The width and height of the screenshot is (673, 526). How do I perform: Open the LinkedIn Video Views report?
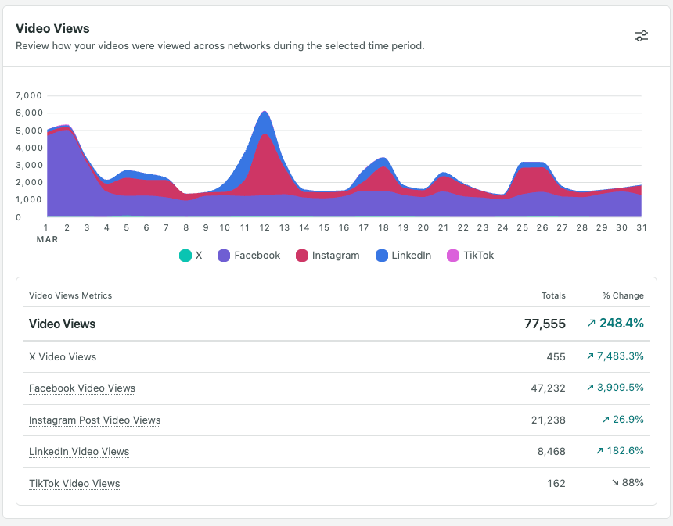click(x=78, y=452)
